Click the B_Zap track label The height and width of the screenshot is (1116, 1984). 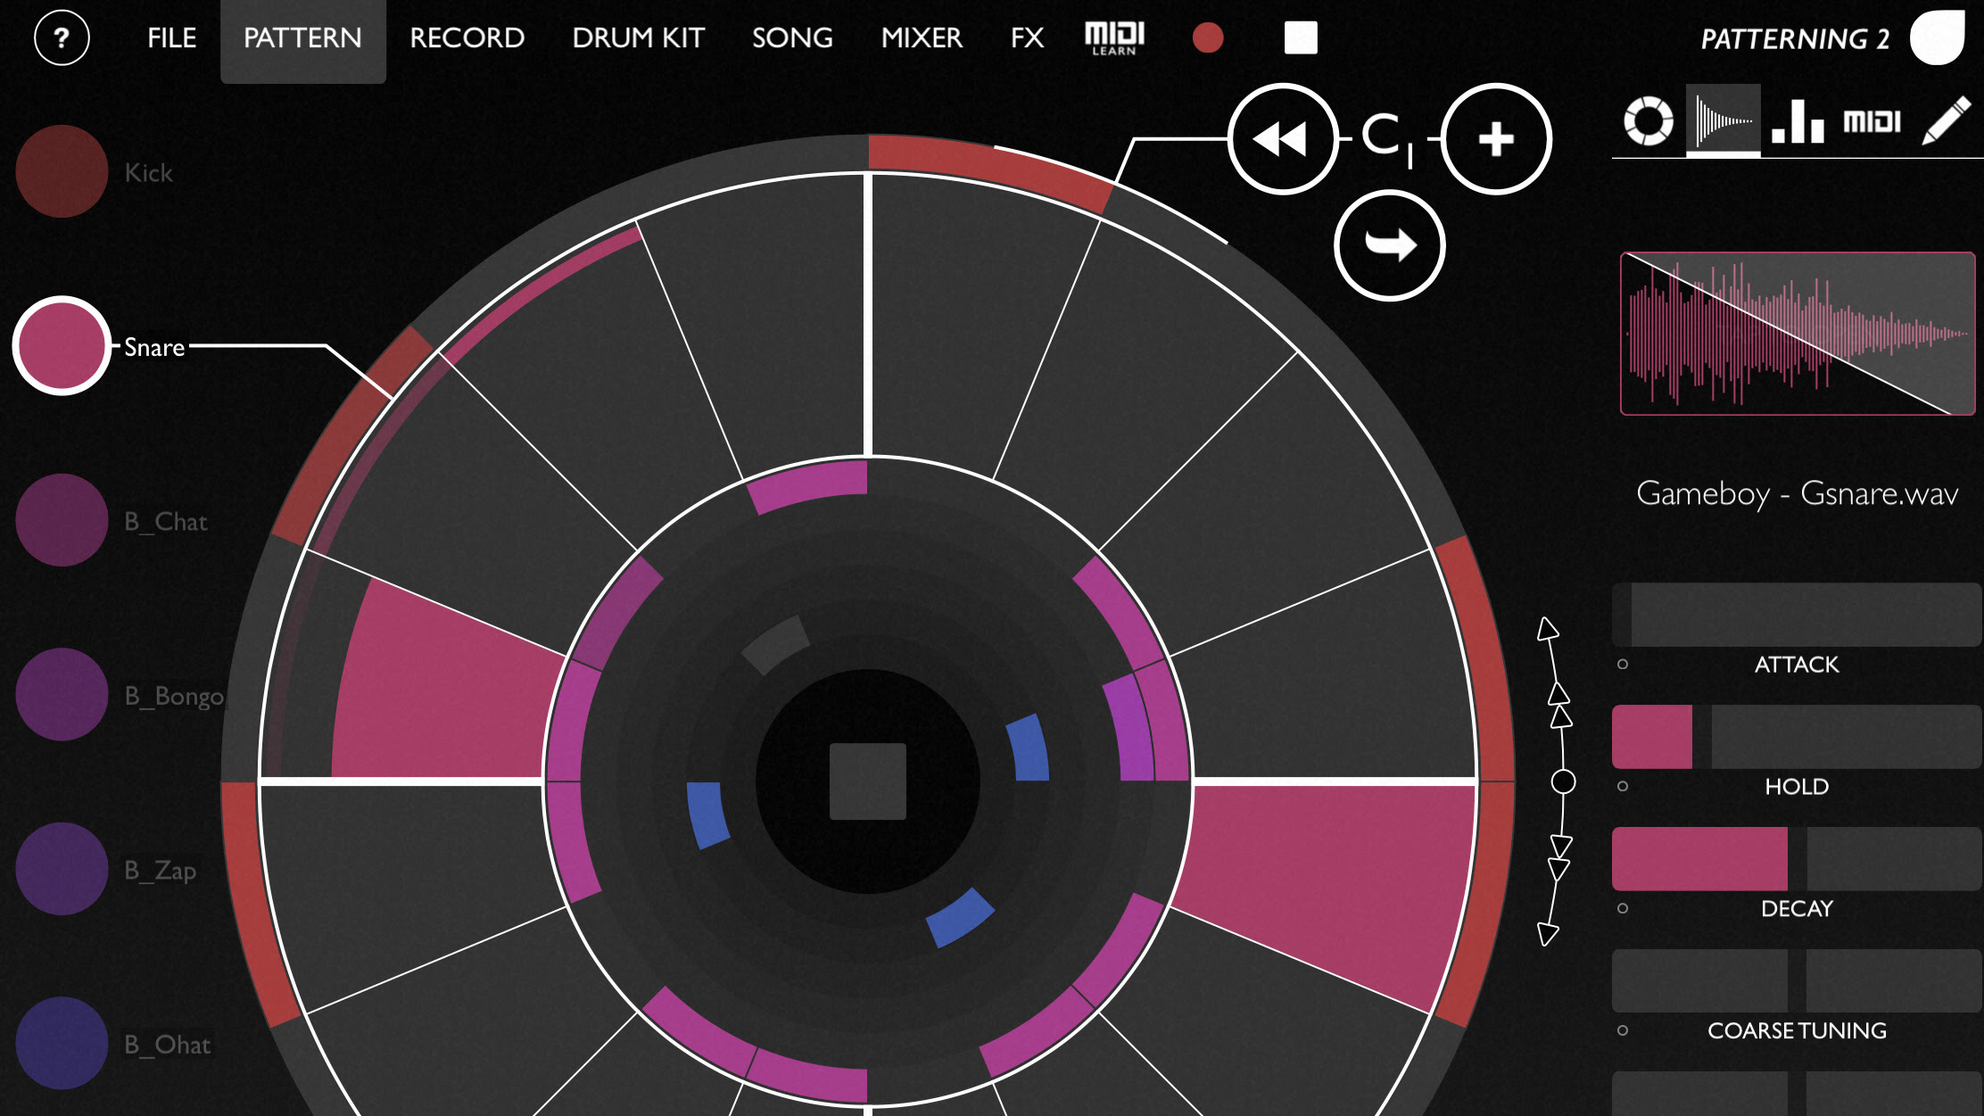[x=161, y=870]
